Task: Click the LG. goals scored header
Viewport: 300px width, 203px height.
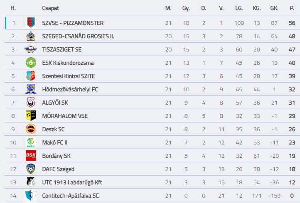Action: pyautogui.click(x=239, y=8)
